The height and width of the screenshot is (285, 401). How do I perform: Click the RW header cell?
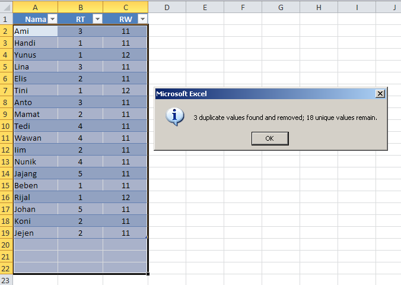pyautogui.click(x=126, y=19)
